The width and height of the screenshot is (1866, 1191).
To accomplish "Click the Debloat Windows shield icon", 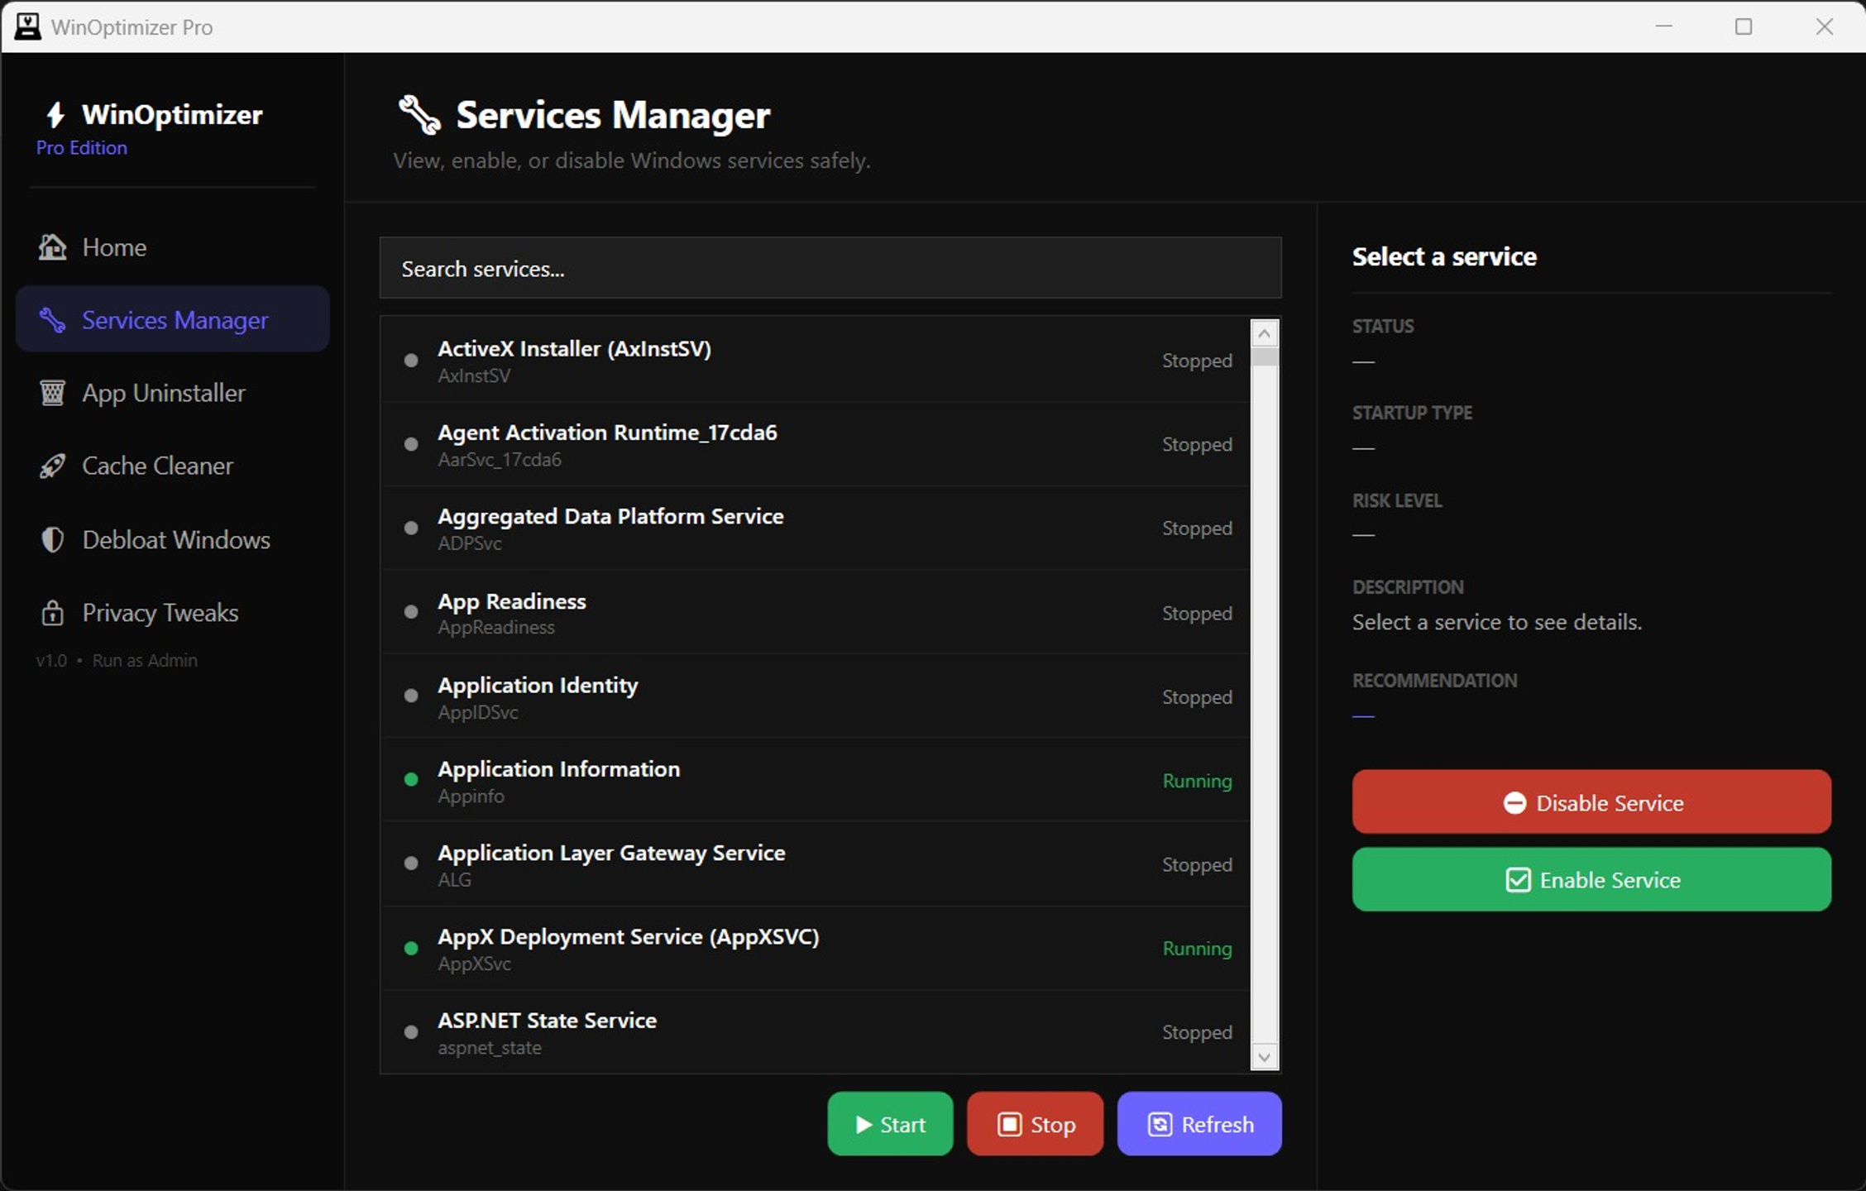I will pyautogui.click(x=52, y=539).
